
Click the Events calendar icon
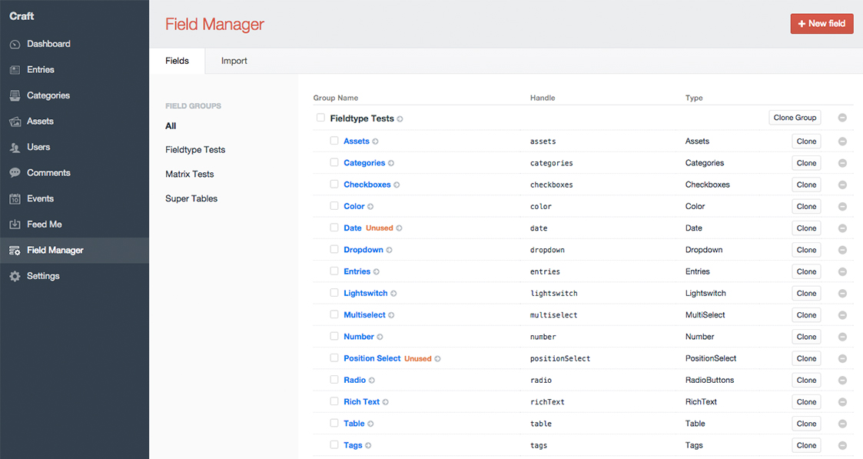point(15,198)
